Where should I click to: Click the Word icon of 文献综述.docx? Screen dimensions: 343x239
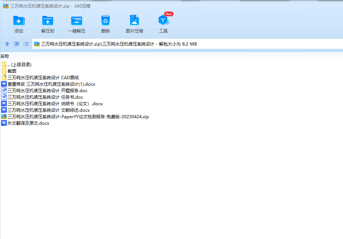click(x=4, y=110)
